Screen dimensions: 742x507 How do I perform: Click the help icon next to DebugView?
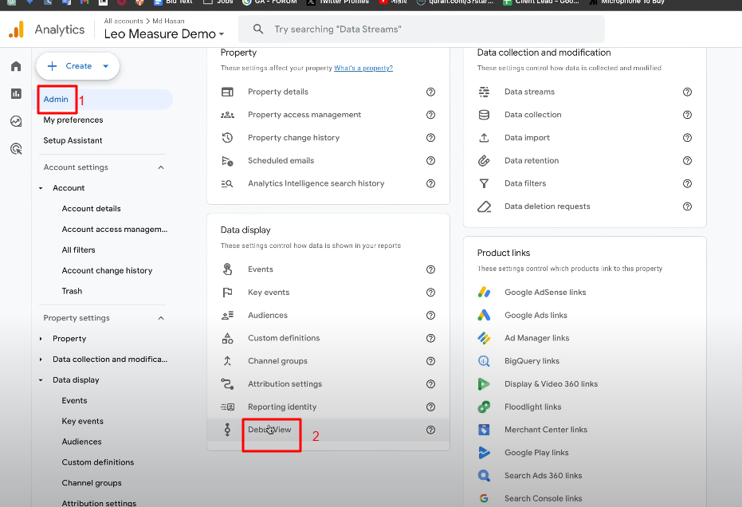point(430,430)
